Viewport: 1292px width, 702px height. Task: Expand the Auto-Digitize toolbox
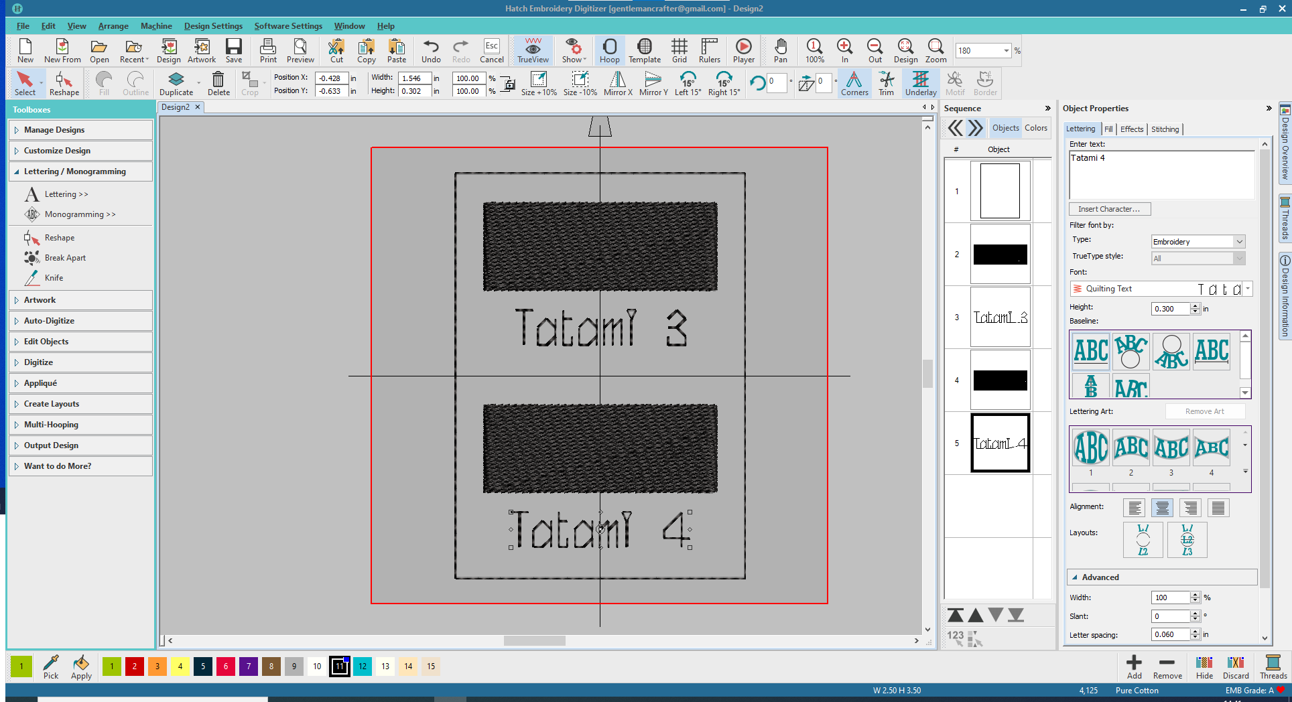[x=49, y=321]
